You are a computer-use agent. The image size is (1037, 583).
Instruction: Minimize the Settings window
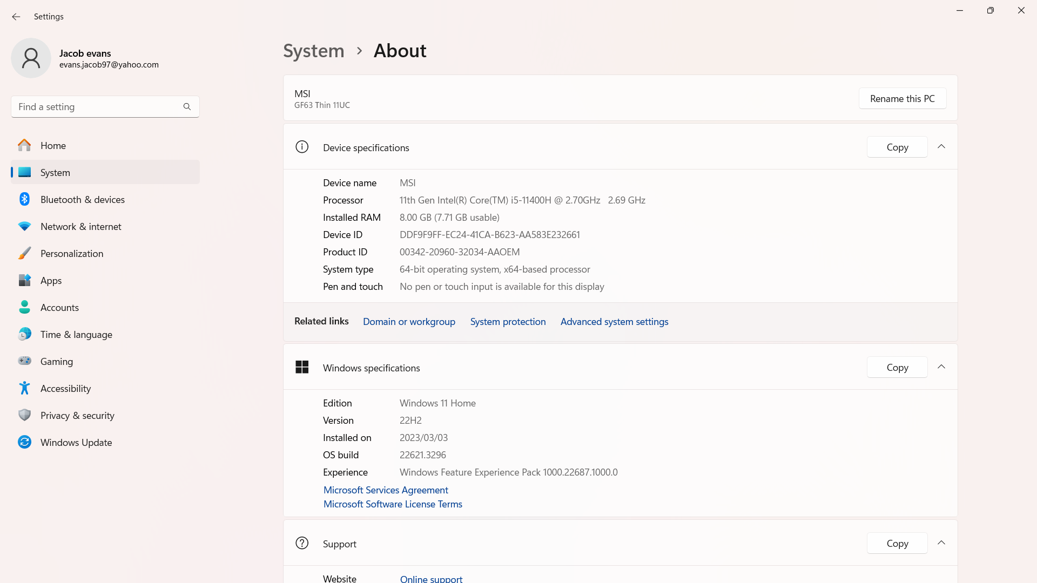click(x=960, y=10)
